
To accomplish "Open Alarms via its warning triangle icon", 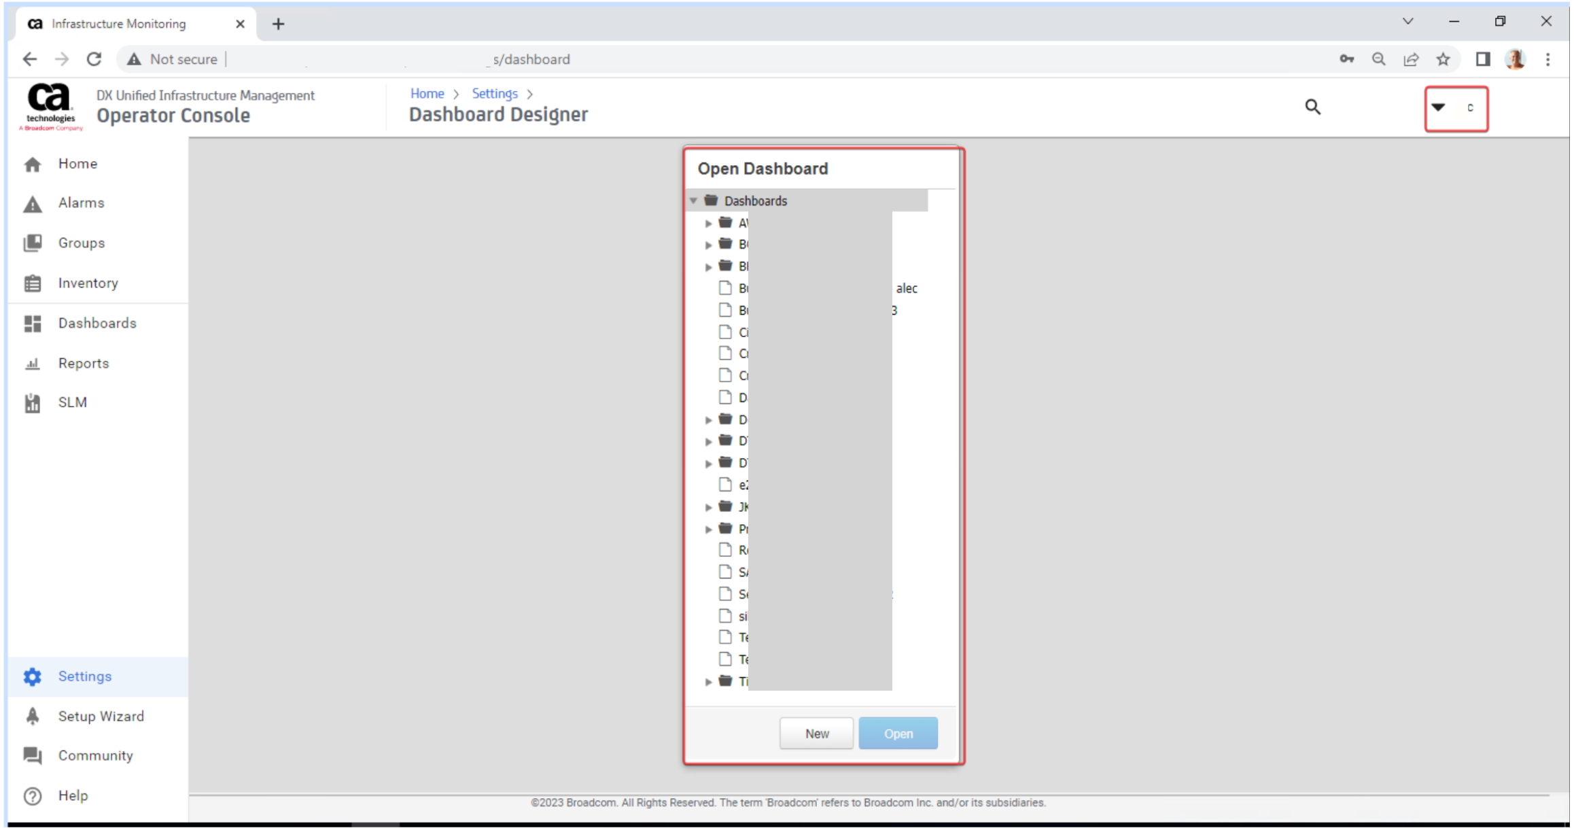I will click(x=33, y=204).
